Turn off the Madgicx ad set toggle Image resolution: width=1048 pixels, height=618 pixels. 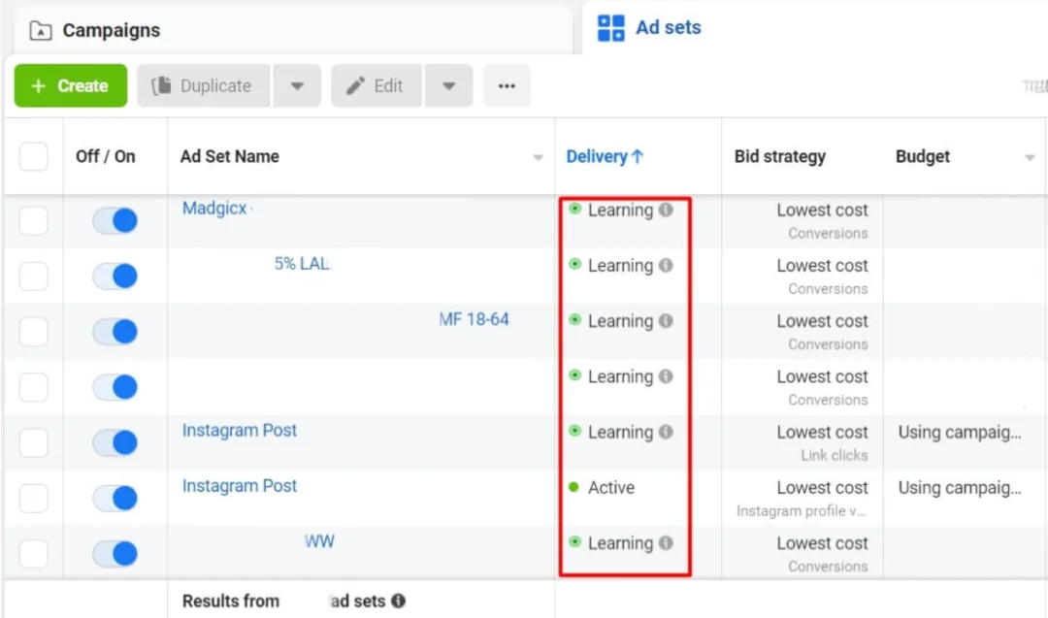[115, 220]
